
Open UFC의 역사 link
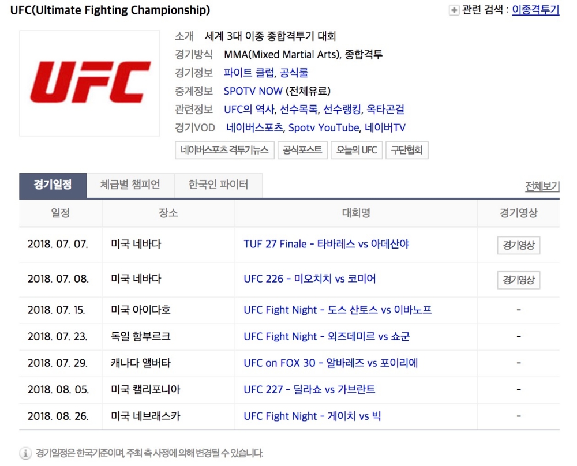[249, 109]
